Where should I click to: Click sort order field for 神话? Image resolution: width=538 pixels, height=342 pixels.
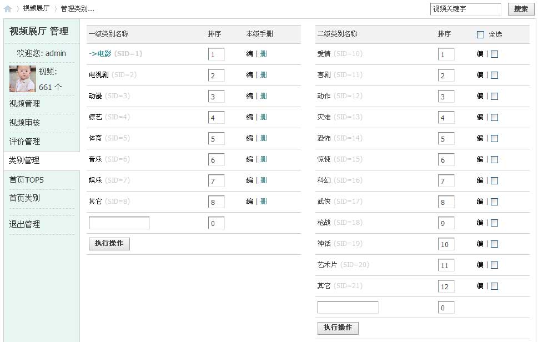pyautogui.click(x=446, y=244)
